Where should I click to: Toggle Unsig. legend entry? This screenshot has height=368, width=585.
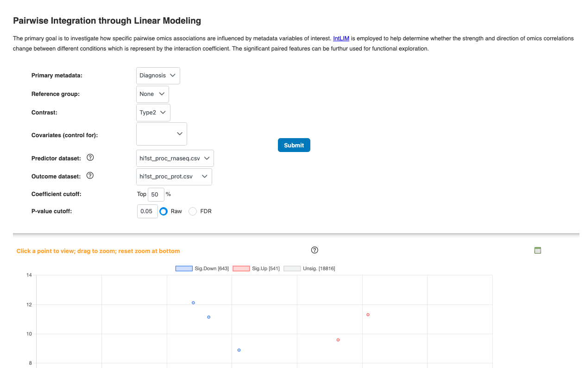click(309, 268)
